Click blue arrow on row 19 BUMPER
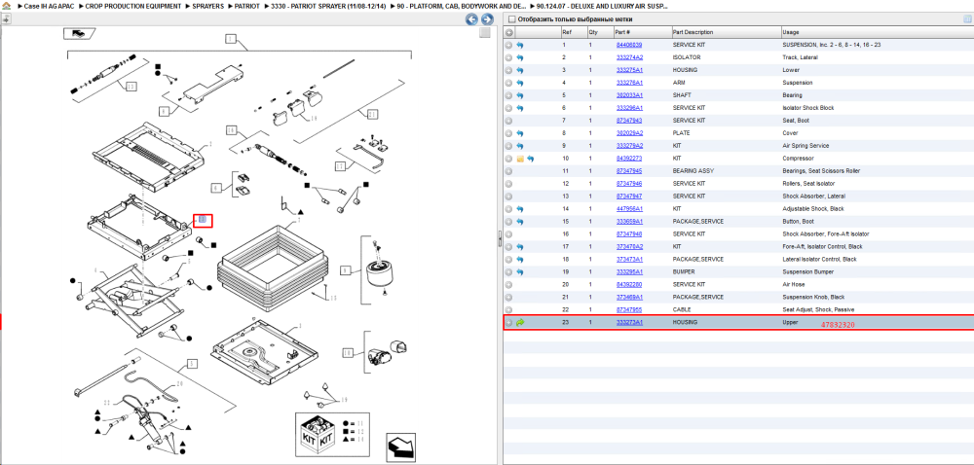974x465 pixels. [520, 272]
